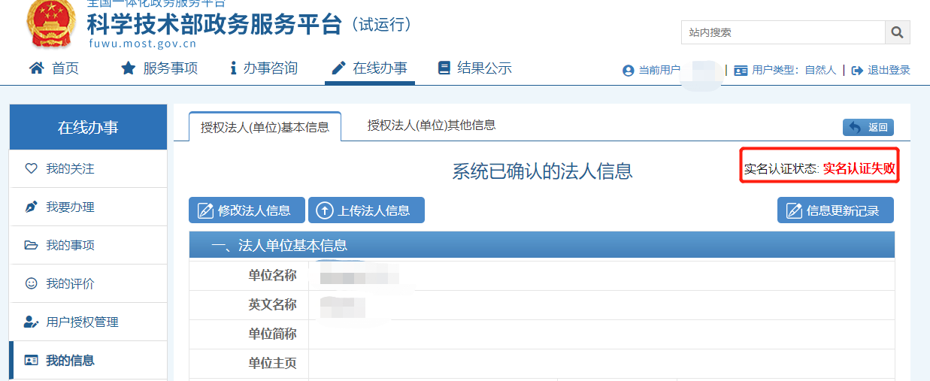Open 首页 in the navigation bar

tap(54, 68)
